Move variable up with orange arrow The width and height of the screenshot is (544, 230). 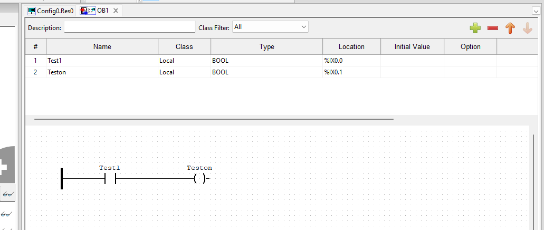510,28
